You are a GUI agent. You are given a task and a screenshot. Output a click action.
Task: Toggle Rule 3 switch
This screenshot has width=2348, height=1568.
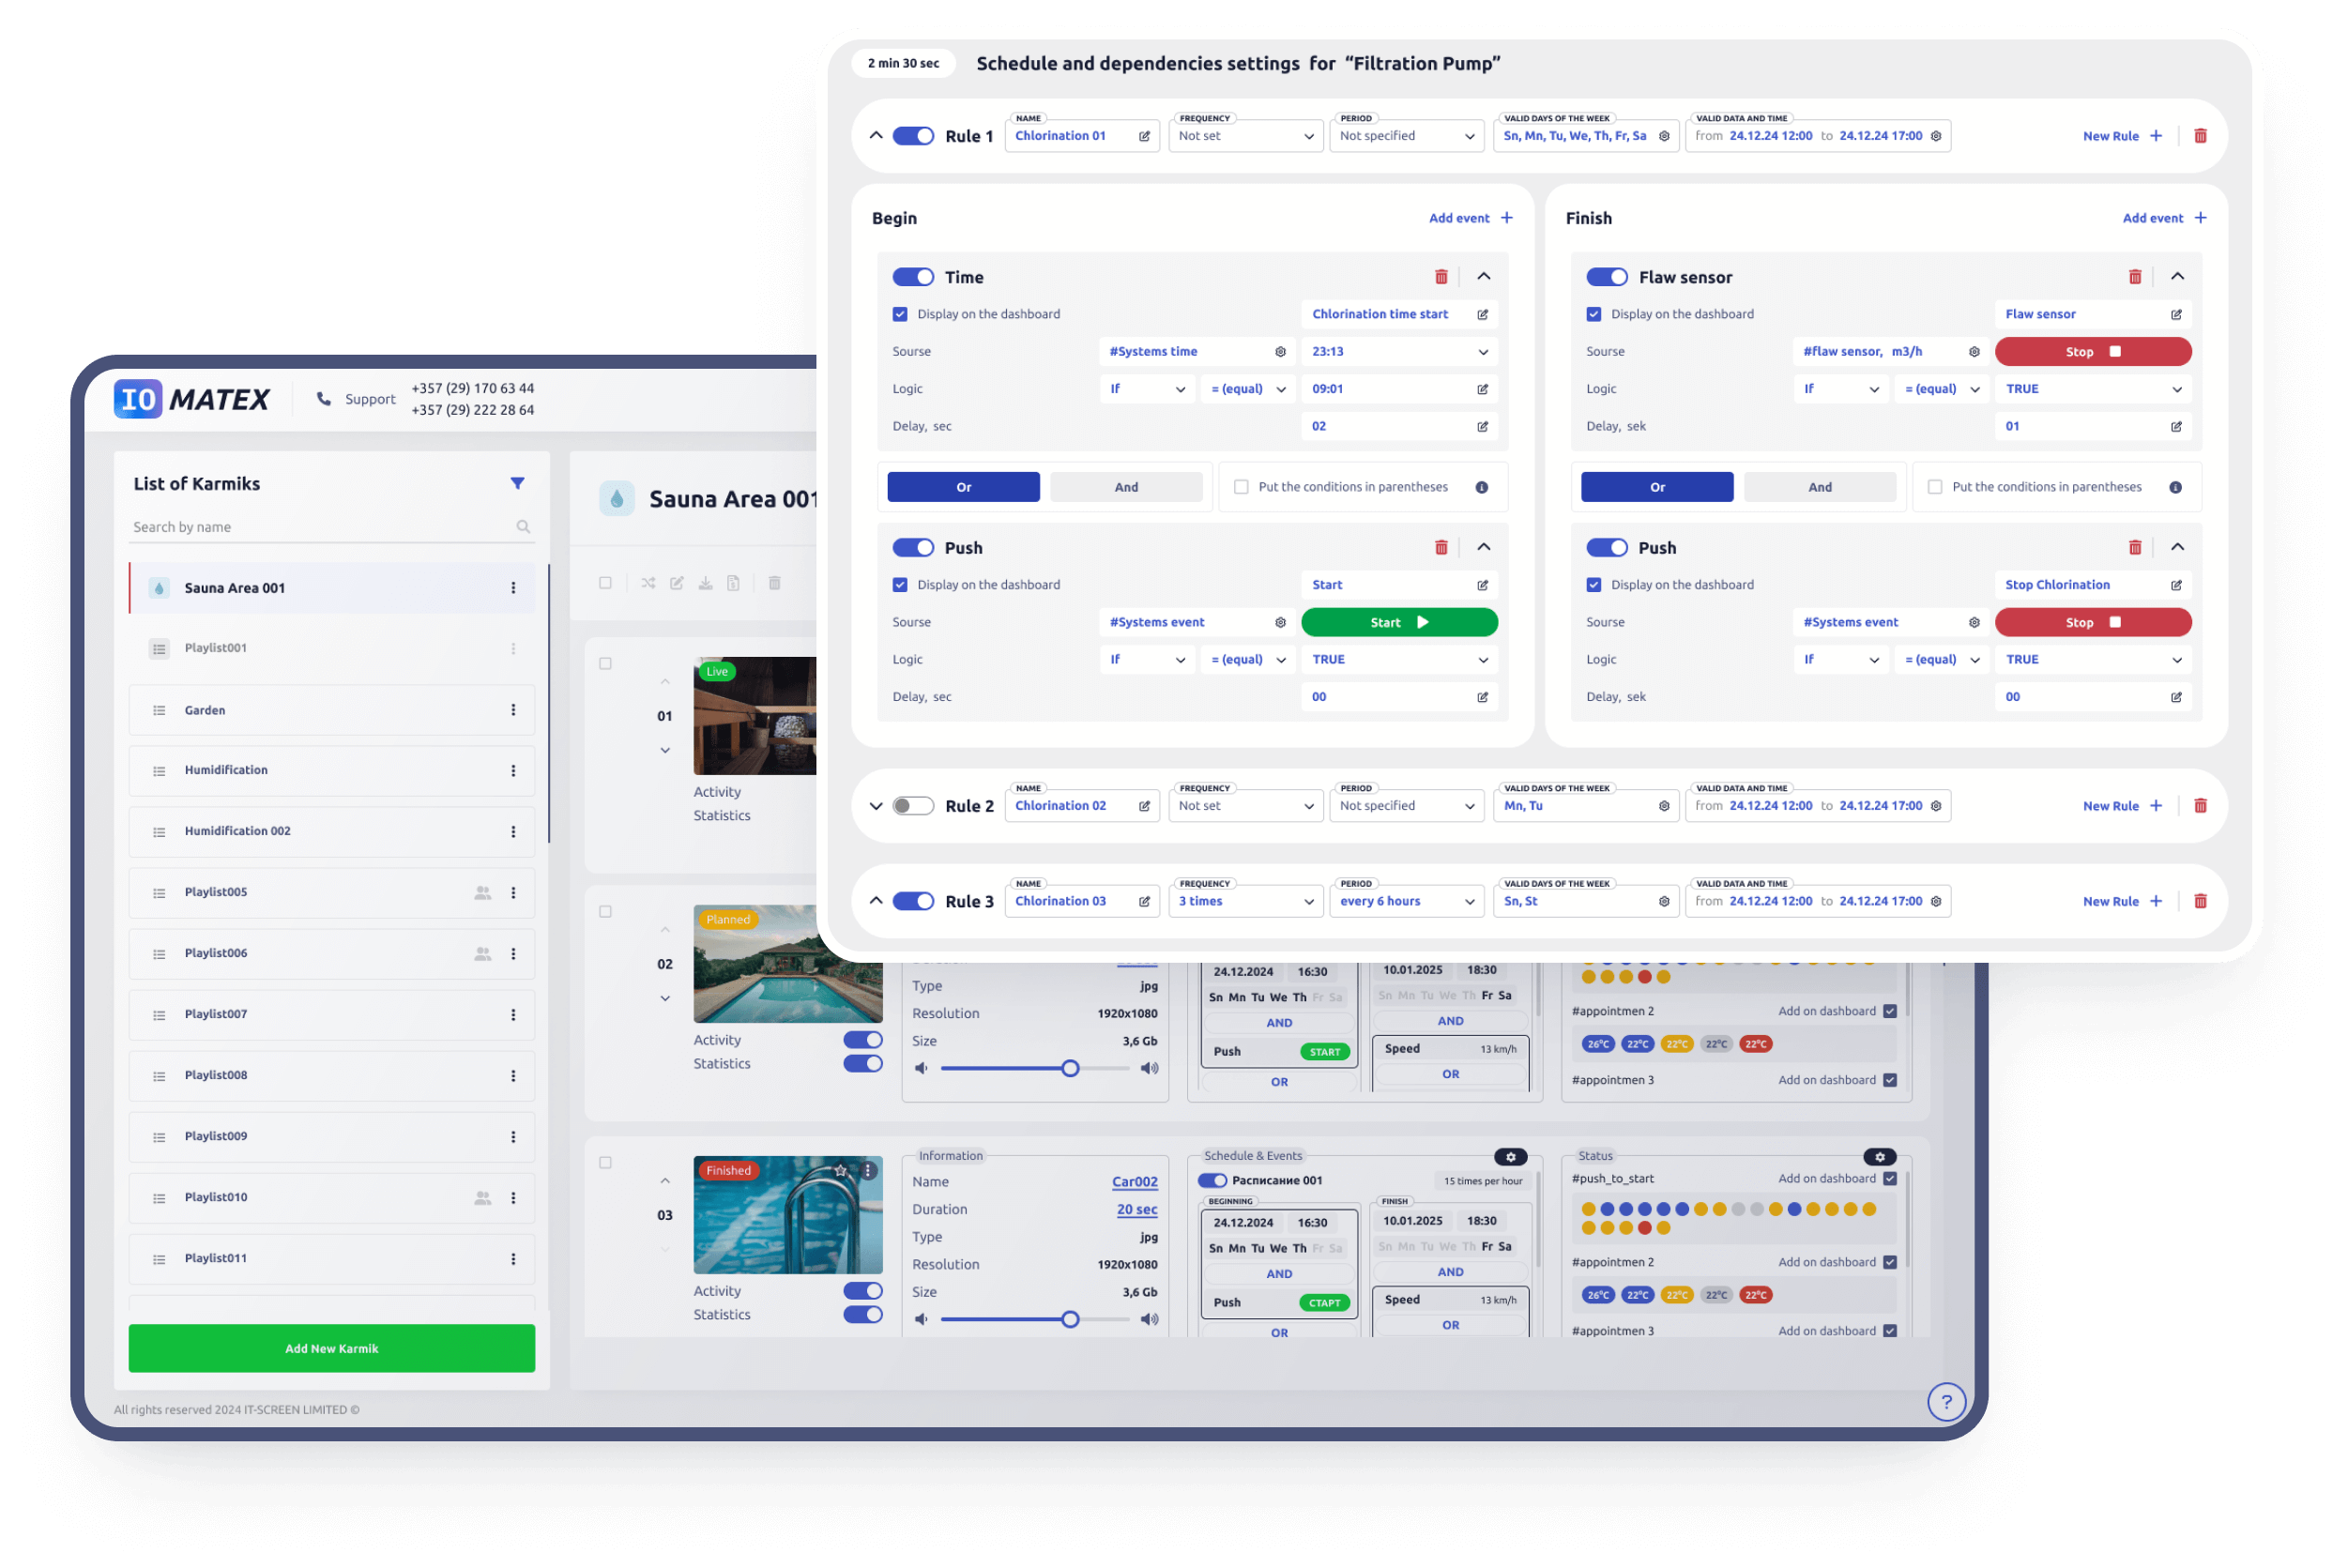tap(912, 901)
